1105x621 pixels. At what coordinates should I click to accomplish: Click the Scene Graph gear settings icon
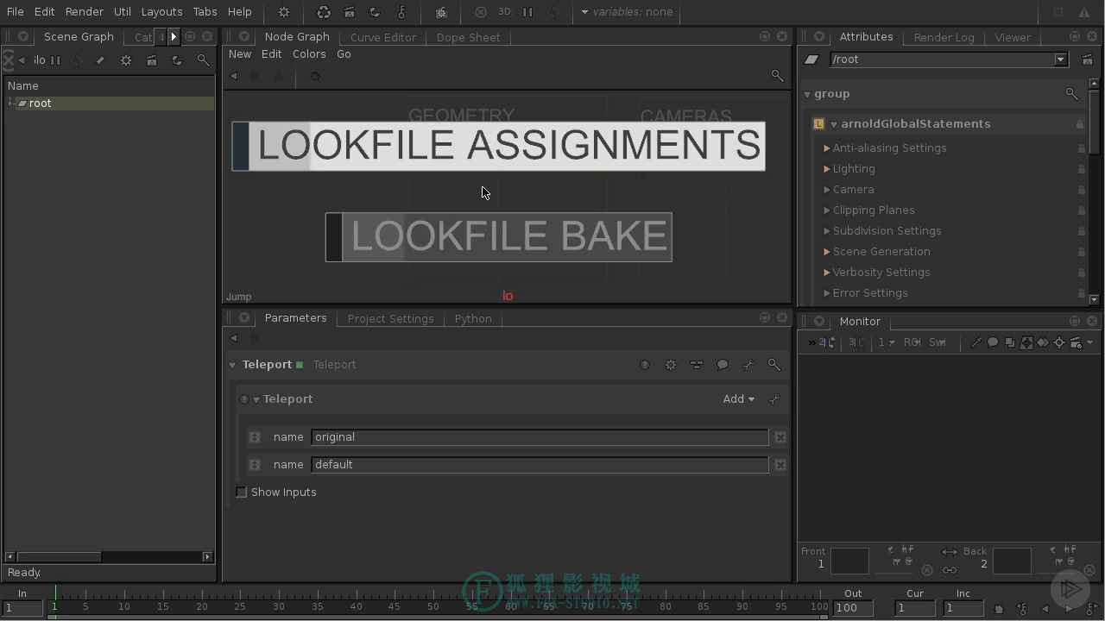[126, 60]
